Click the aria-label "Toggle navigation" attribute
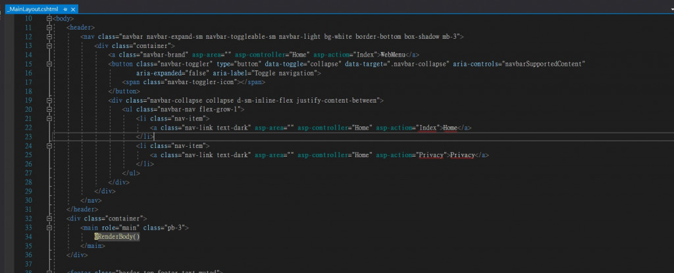The width and height of the screenshot is (674, 273). [265, 73]
